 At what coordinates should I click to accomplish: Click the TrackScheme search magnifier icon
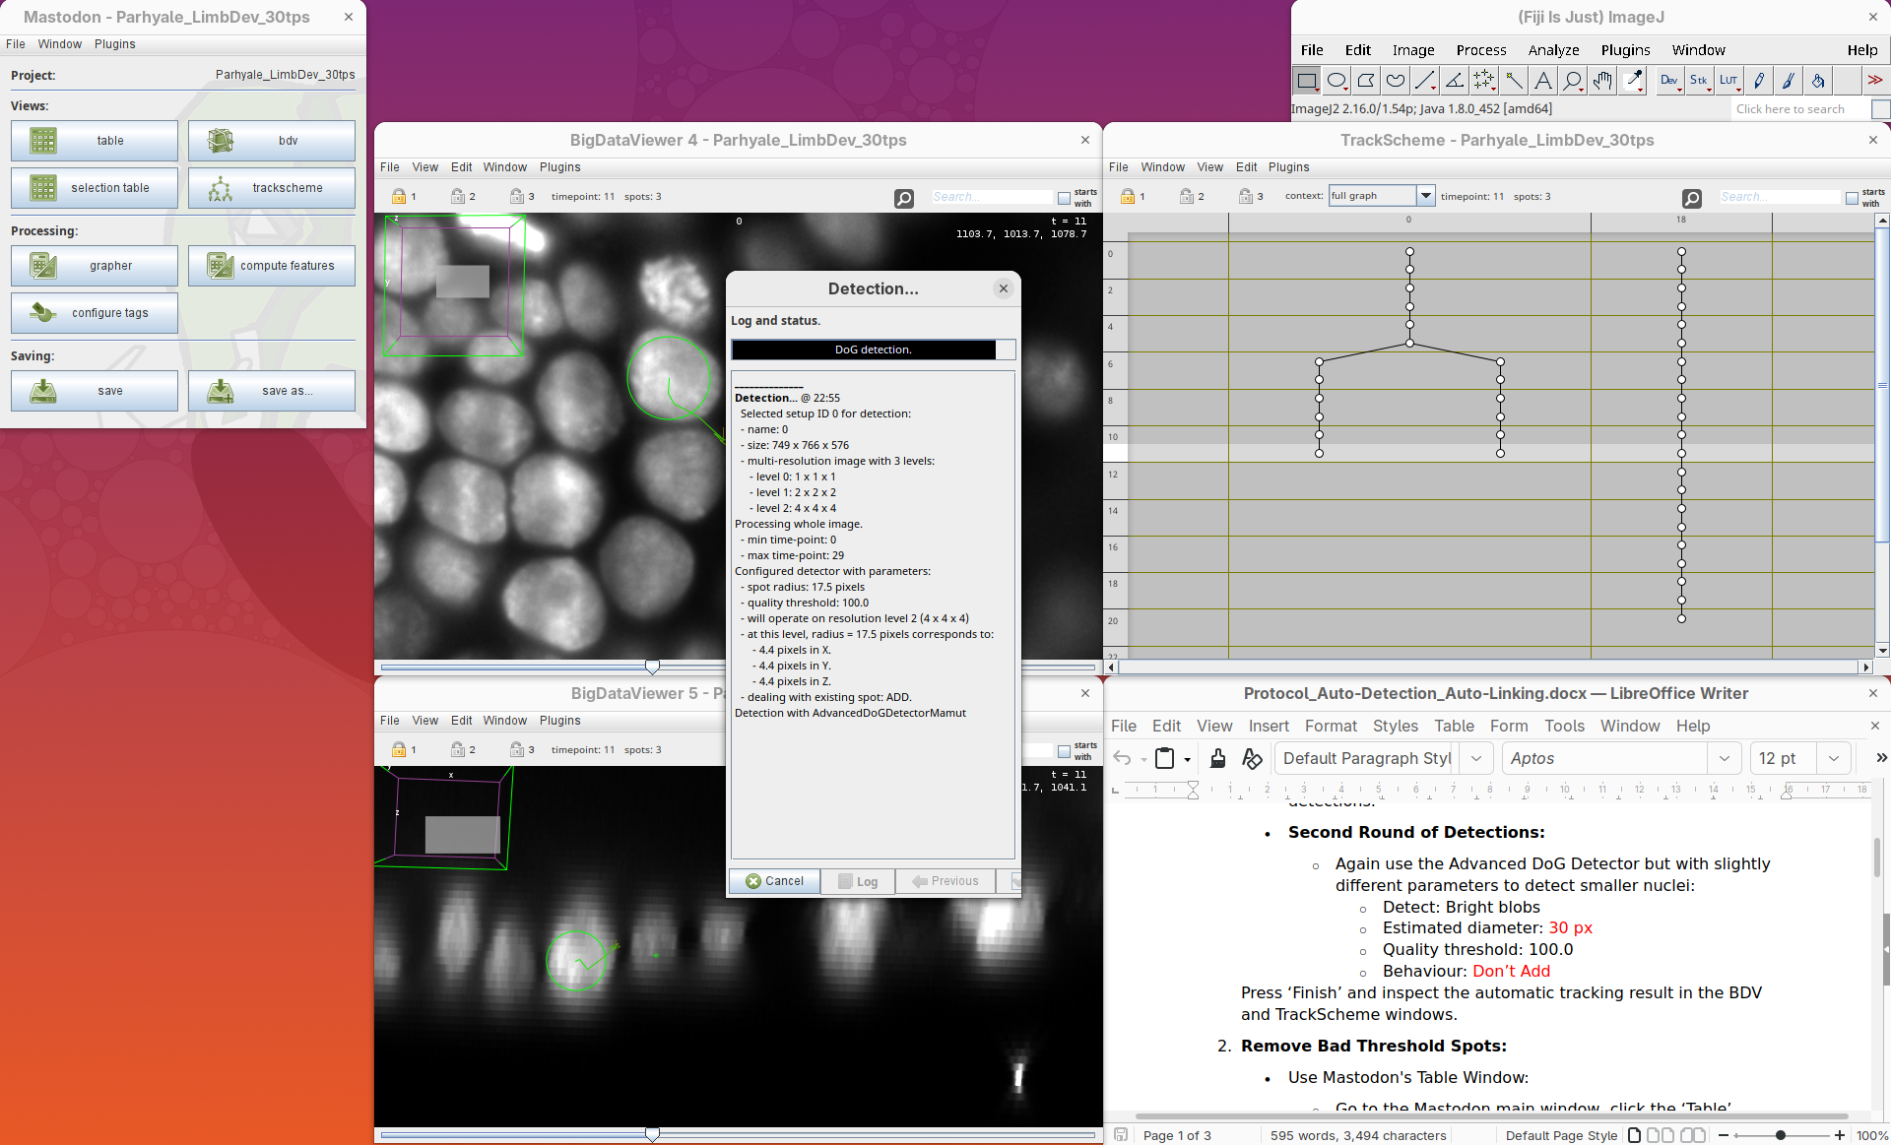pyautogui.click(x=1692, y=198)
